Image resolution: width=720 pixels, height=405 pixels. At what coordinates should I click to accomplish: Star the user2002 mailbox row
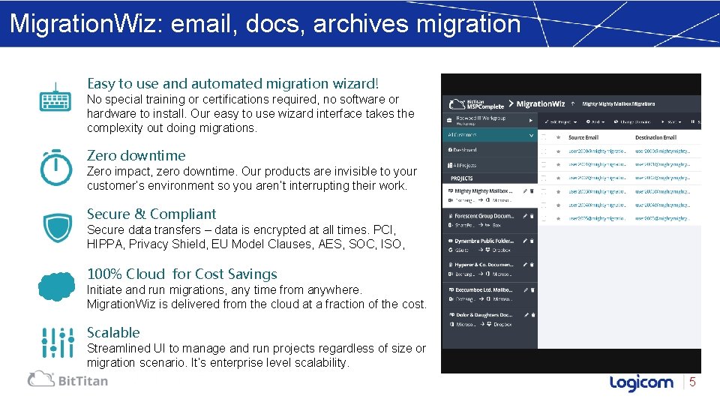point(558,178)
